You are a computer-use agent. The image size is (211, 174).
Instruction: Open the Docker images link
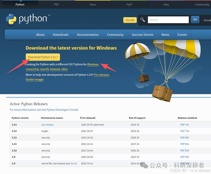coord(35,80)
